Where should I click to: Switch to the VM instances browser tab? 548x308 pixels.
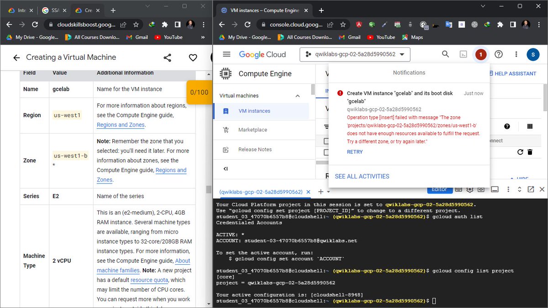click(x=263, y=10)
